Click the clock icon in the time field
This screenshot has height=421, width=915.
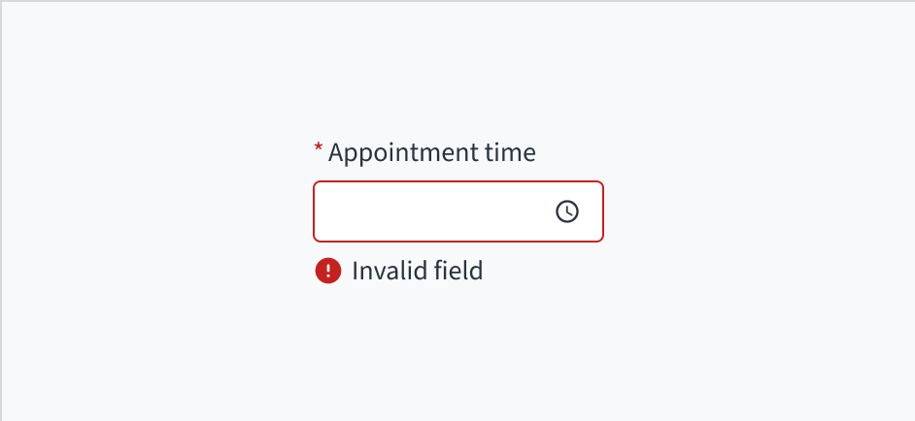(x=567, y=211)
